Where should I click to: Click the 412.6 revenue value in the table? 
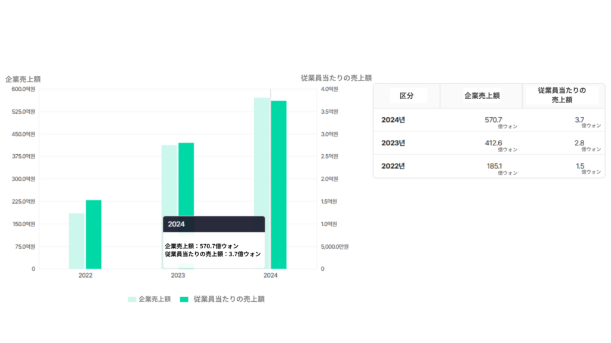(495, 143)
